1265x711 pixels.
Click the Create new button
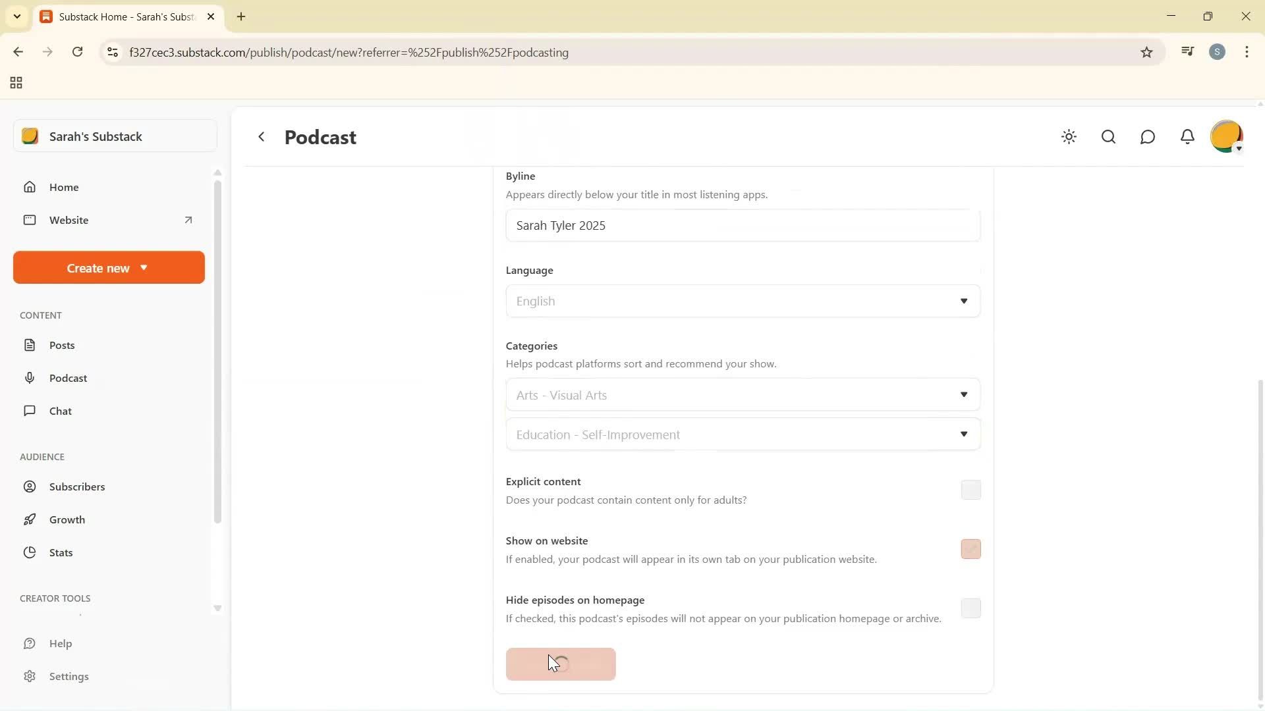pos(108,267)
